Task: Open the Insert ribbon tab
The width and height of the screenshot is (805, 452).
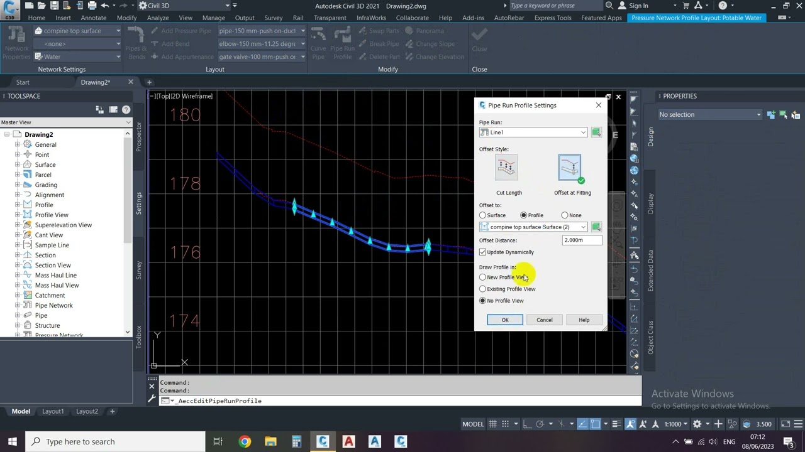Action: pyautogui.click(x=63, y=18)
